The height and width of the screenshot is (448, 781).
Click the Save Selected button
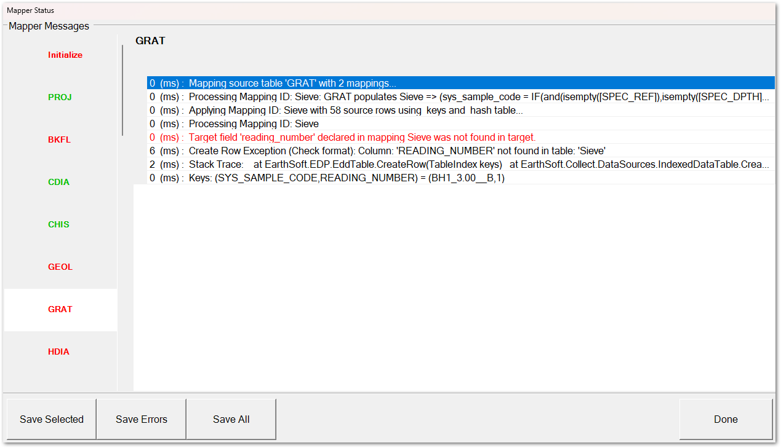pyautogui.click(x=51, y=419)
